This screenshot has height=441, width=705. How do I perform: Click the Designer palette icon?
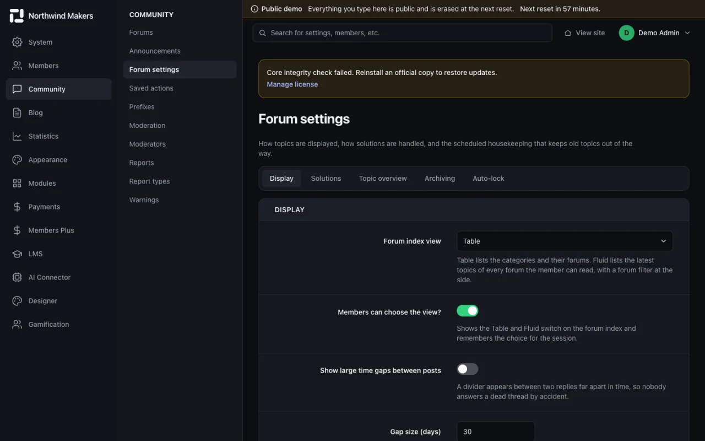point(17,301)
